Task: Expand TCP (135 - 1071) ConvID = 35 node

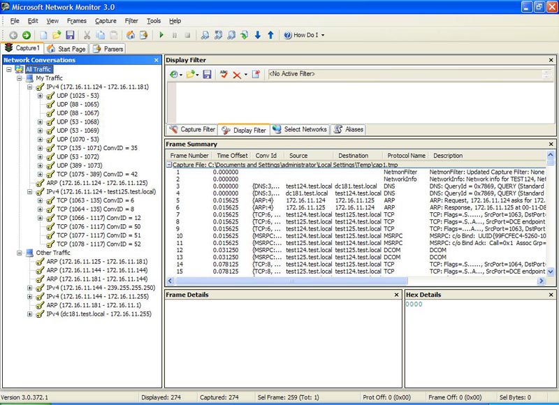Action: 40,148
